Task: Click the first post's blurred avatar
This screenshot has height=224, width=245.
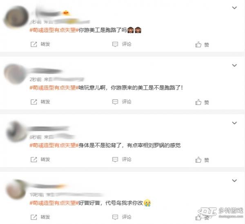Action: coord(16,17)
